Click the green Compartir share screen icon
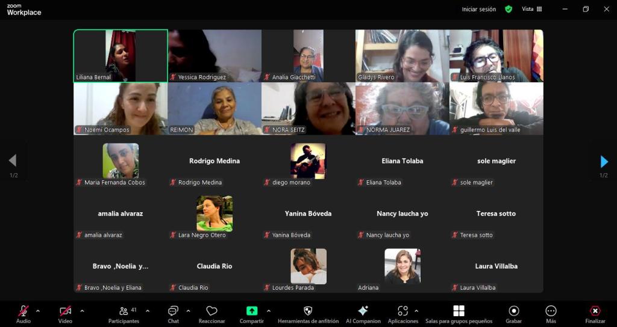The height and width of the screenshot is (327, 617). [252, 311]
